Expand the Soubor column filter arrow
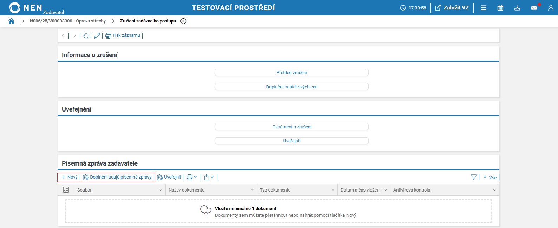The width and height of the screenshot is (558, 228). click(x=161, y=190)
